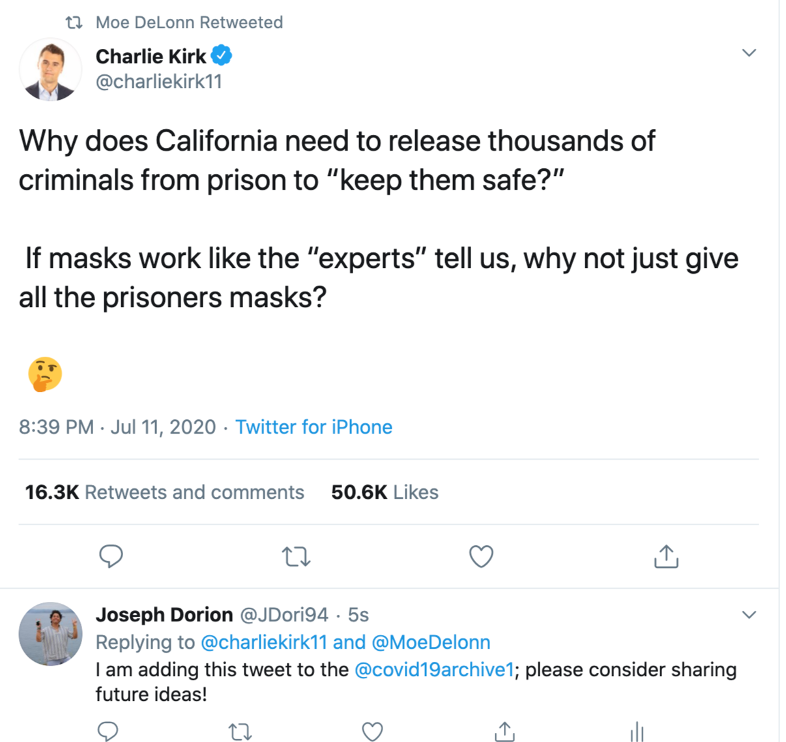The width and height of the screenshot is (786, 742).
Task: Retweet Joseph Dorion's reply
Action: click(x=240, y=732)
